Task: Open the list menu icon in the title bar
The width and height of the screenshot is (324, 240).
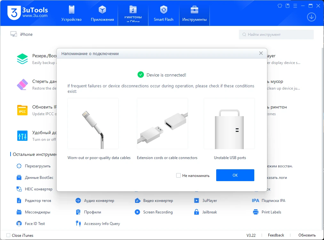Action: click(x=295, y=6)
